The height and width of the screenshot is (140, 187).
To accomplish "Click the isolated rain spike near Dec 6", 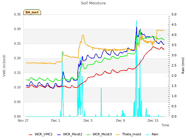I will (101, 89).
